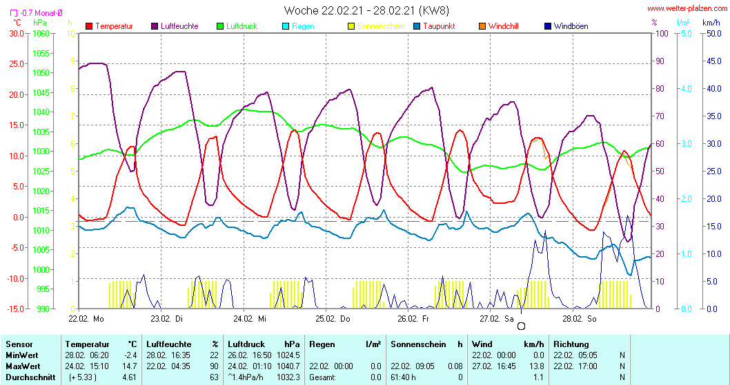Image resolution: width=730 pixels, height=385 pixels.
Task: Select the Windchill legend label
Action: coord(504,26)
